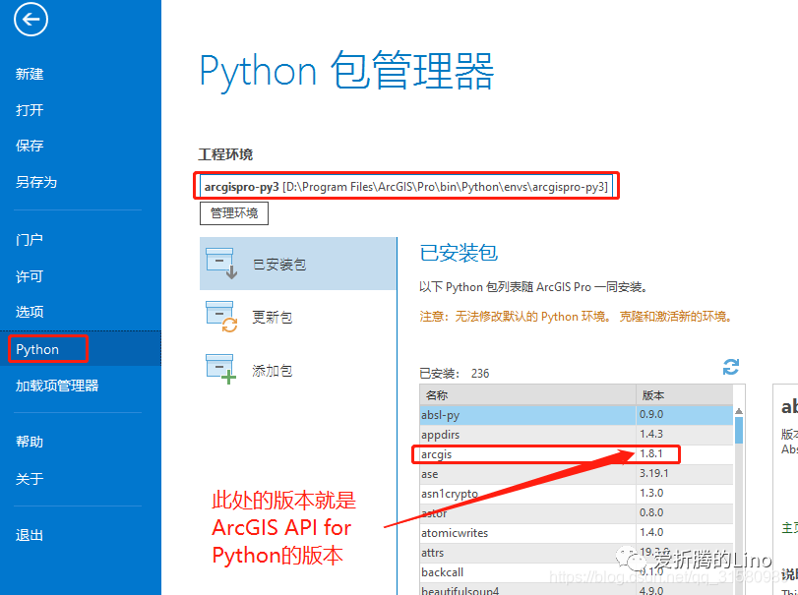798x595 pixels.
Task: Sort by the 名称 column header
Action: click(x=527, y=395)
